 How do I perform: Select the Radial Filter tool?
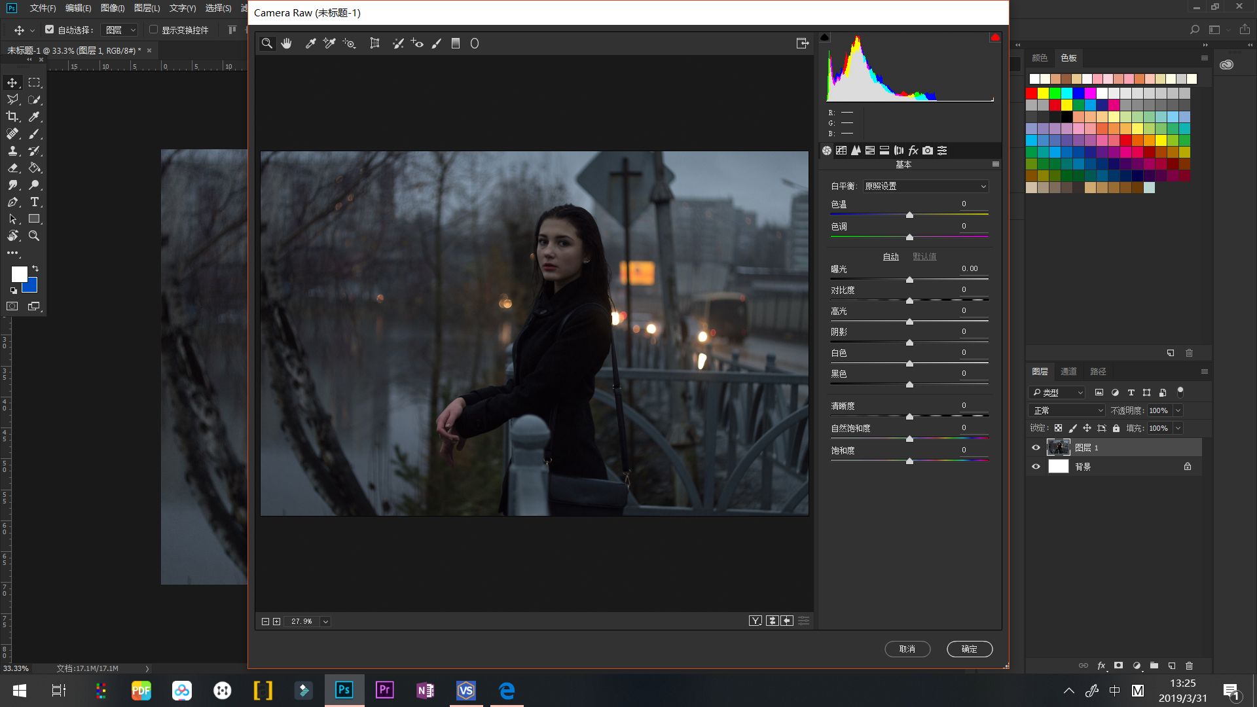click(475, 44)
